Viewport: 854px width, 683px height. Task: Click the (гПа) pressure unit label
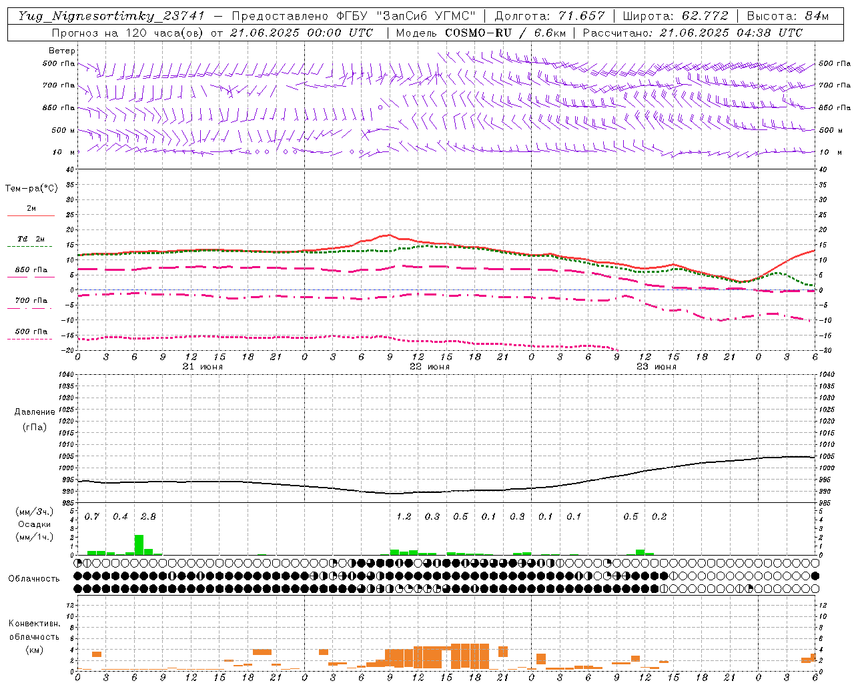click(x=35, y=428)
